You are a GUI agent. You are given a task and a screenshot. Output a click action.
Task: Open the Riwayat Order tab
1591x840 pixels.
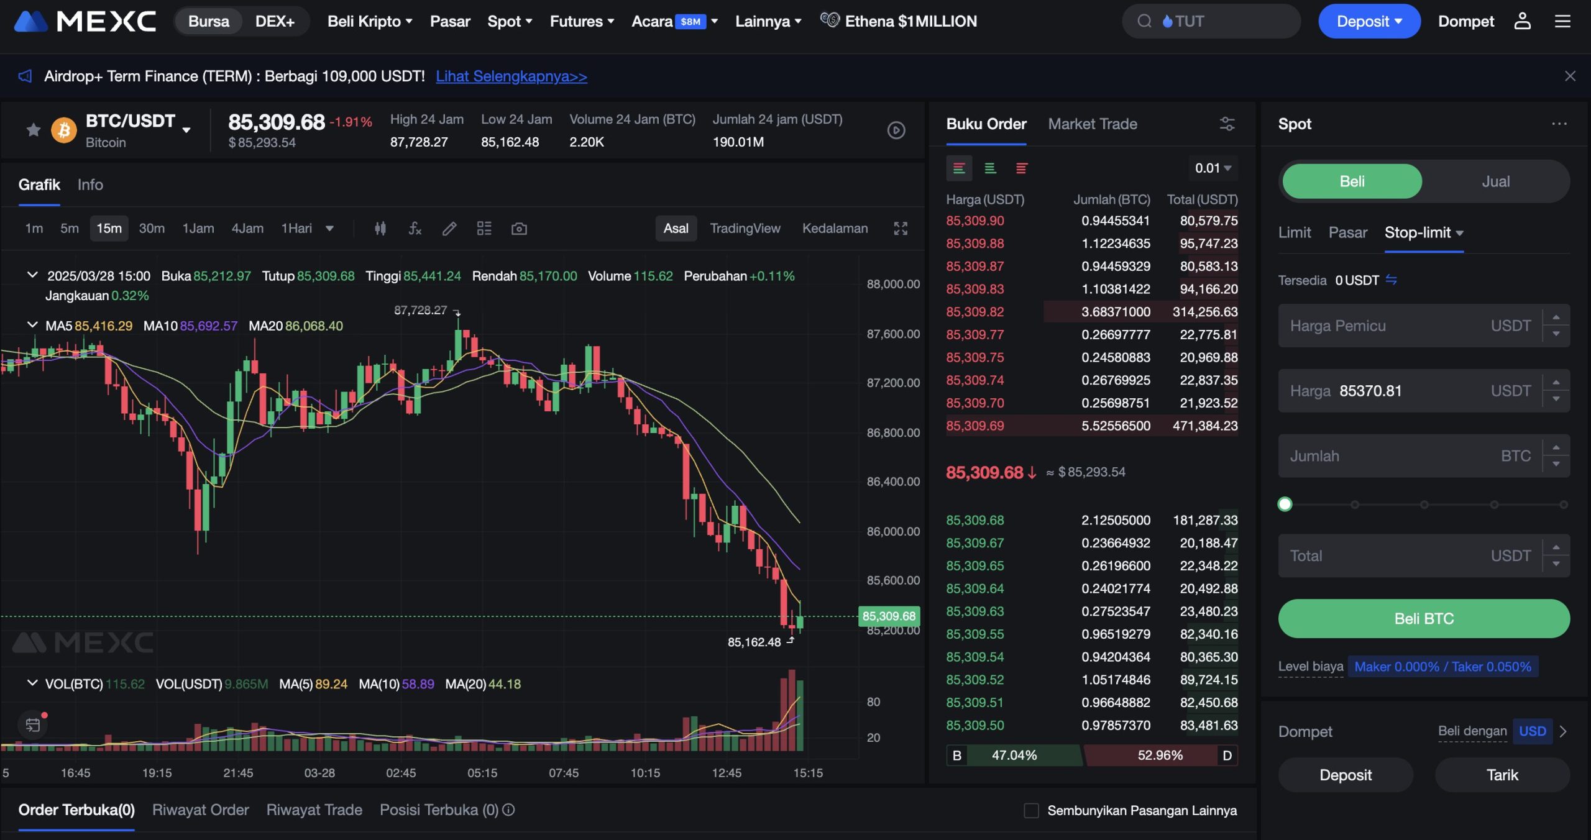[200, 810]
